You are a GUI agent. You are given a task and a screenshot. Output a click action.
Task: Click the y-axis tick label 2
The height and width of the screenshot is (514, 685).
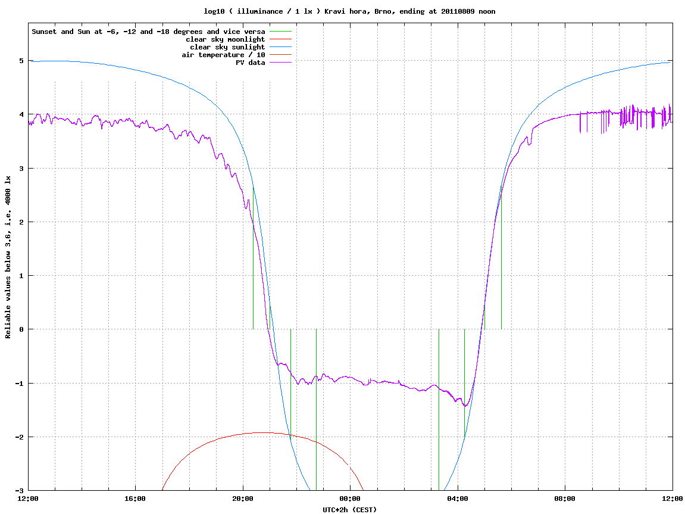[x=21, y=222]
